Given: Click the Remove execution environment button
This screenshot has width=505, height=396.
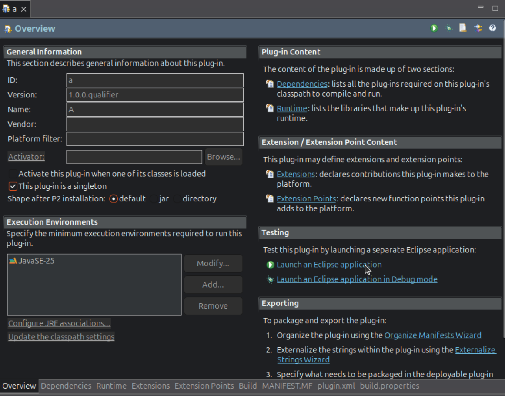Looking at the screenshot, I should tap(213, 306).
